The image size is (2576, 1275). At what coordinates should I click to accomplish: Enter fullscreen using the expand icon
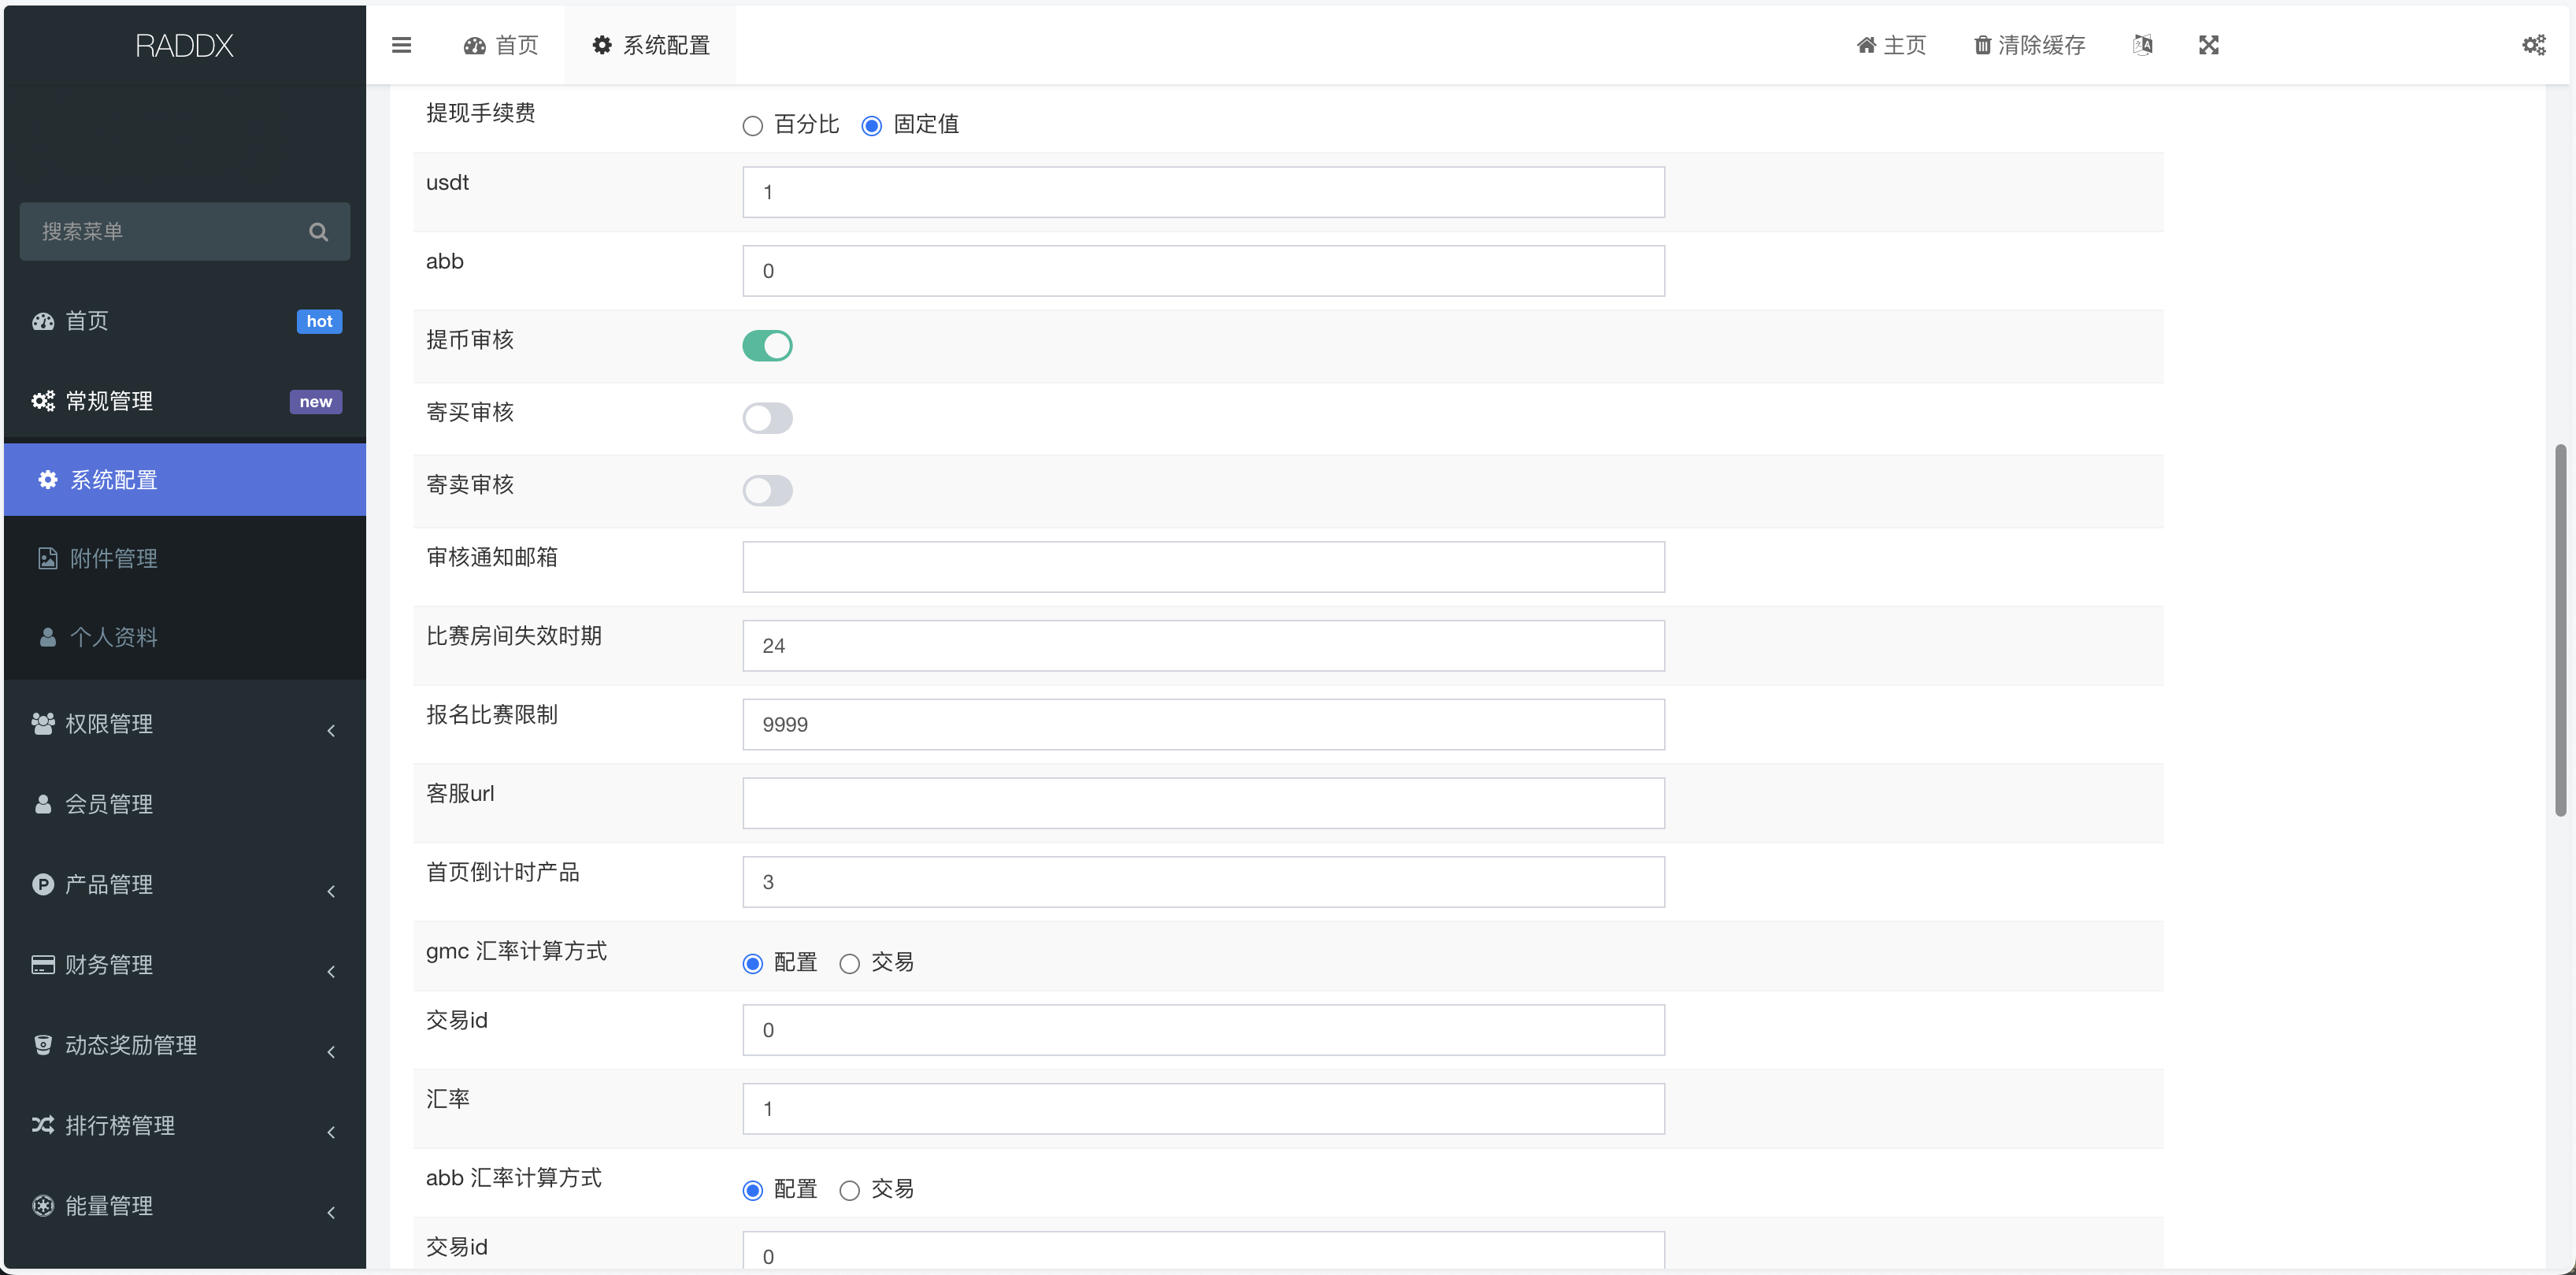click(2209, 45)
